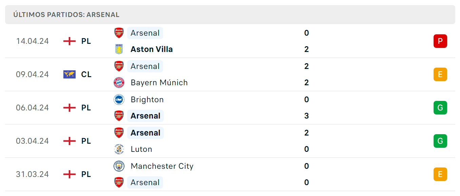This screenshot has width=460, height=196.
Task: Click the Manchester City club badge
Action: [119, 166]
